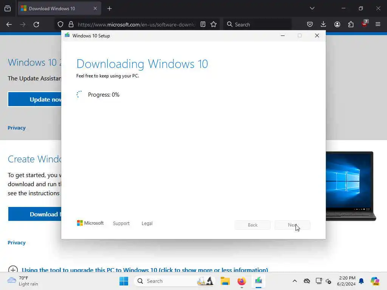Viewport: 387px width, 290px height.
Task: Close the Download Windows 10 tab
Action: pos(95,9)
